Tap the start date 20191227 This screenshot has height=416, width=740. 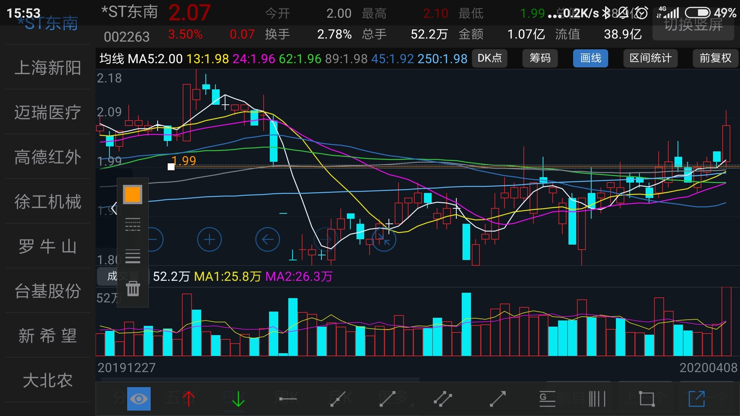click(x=126, y=367)
